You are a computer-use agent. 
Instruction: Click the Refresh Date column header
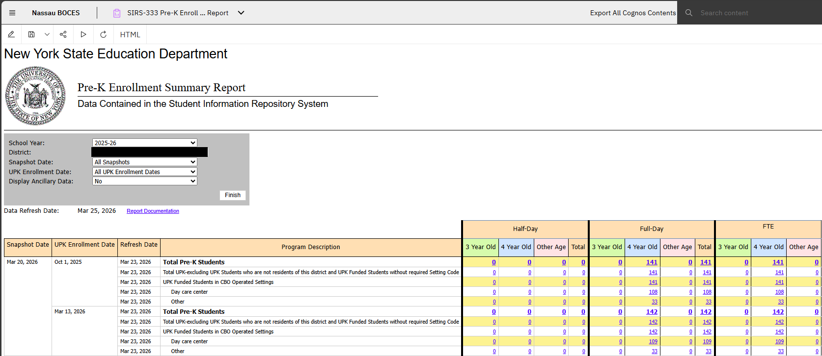[x=139, y=247]
